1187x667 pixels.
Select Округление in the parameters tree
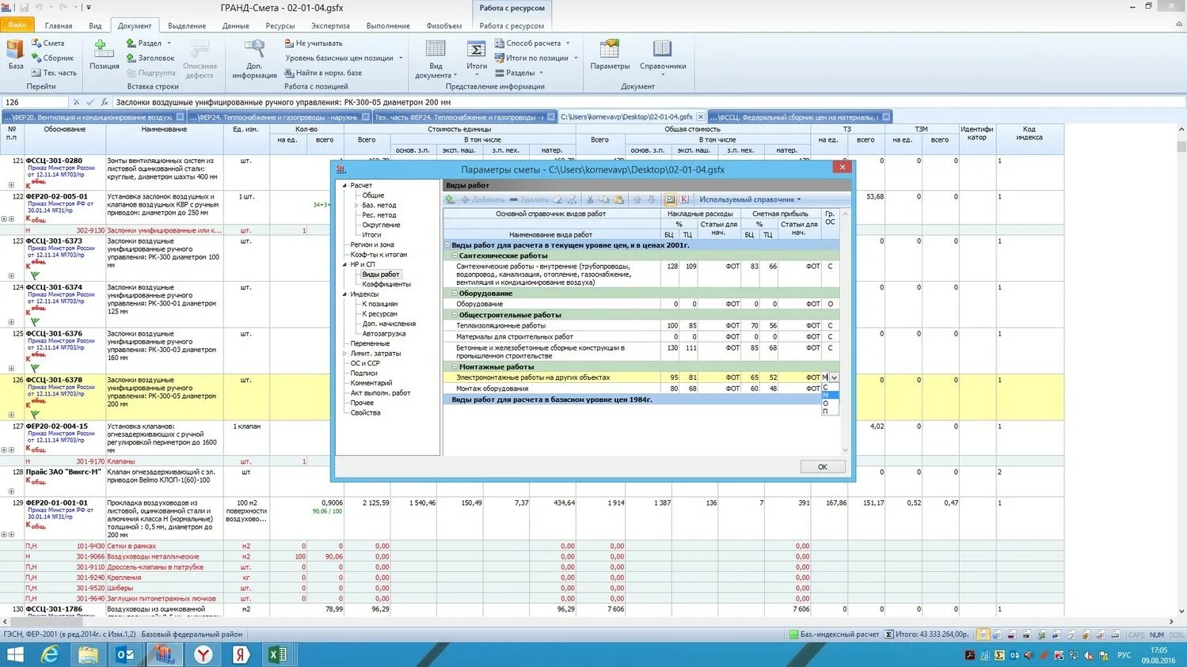381,225
